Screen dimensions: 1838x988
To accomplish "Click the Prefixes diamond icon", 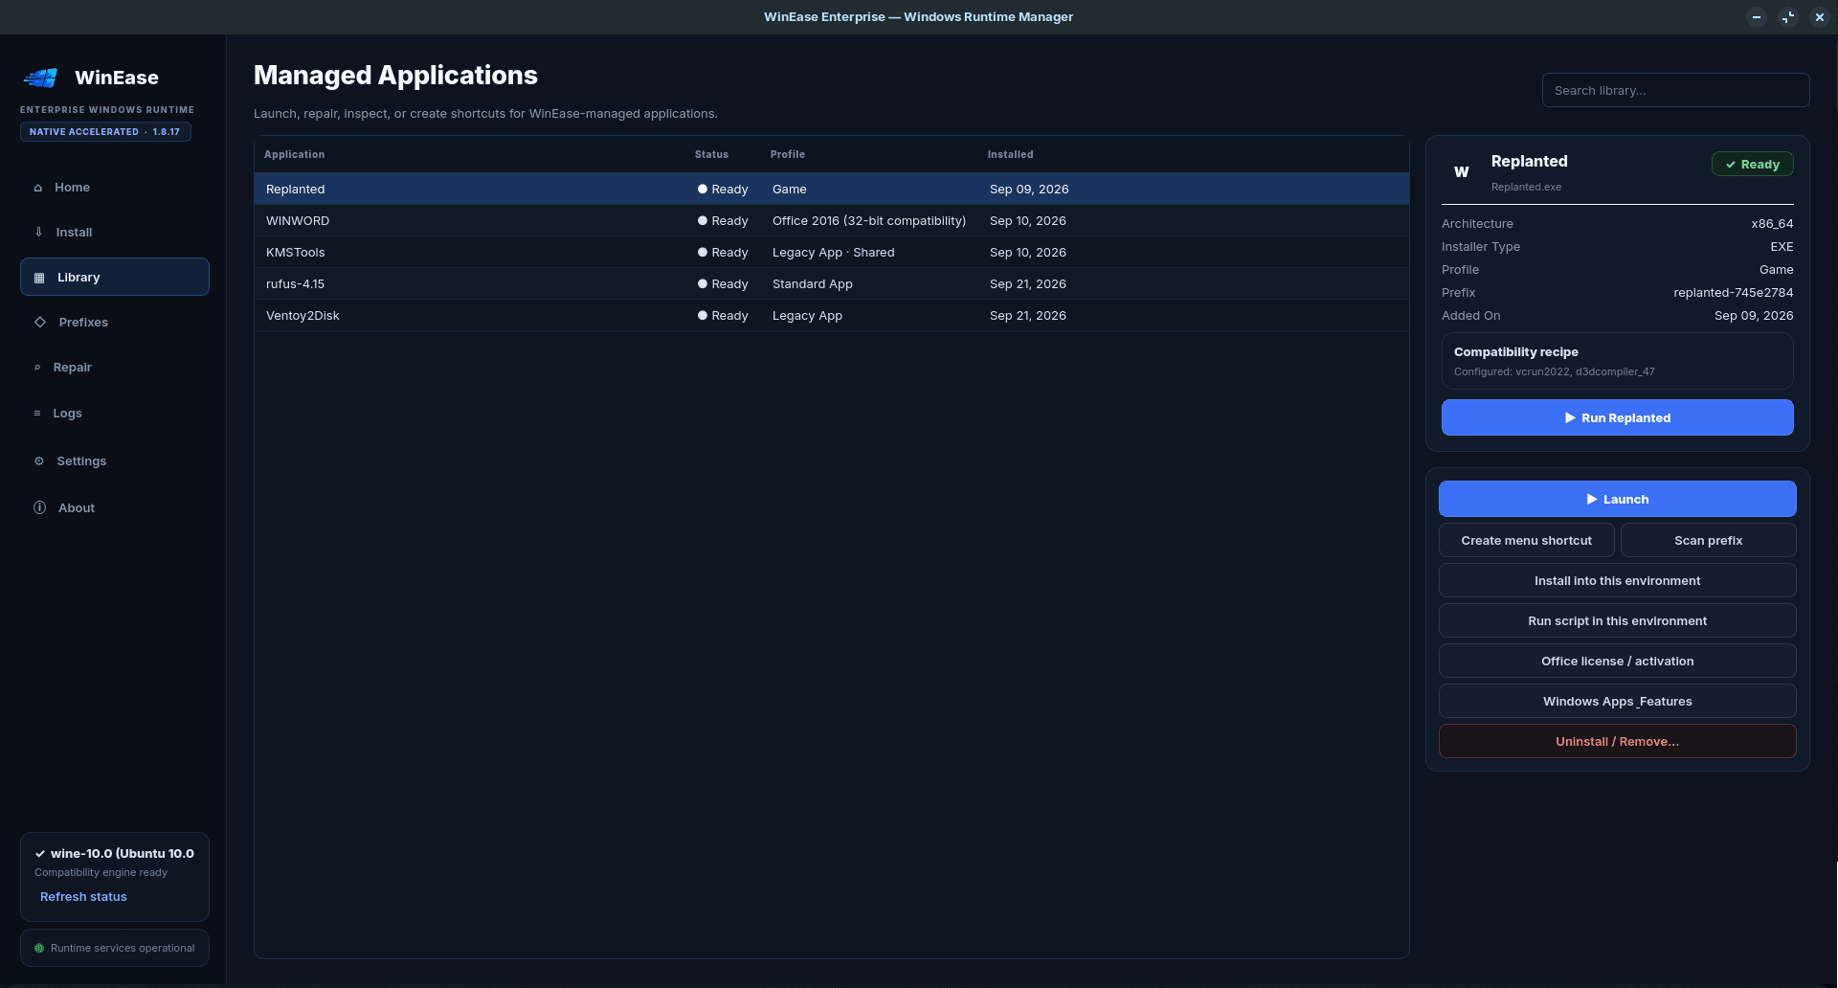I will point(40,323).
